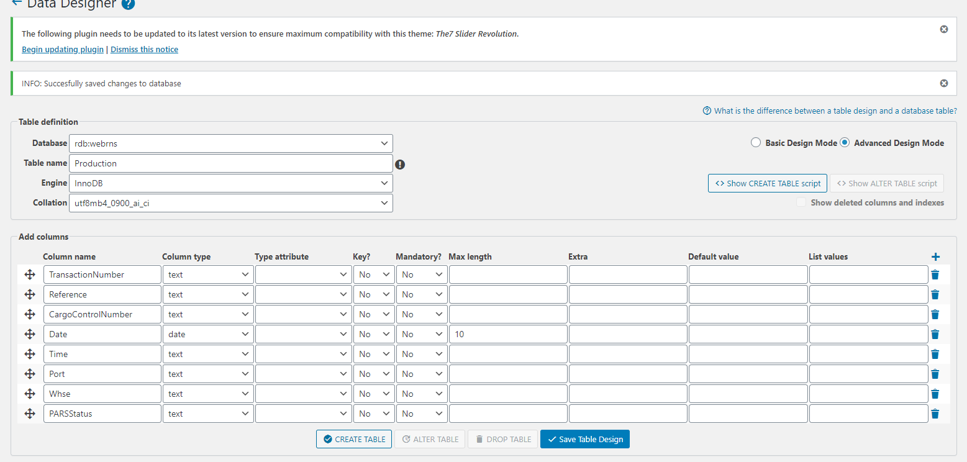Dismiss the plugin update notice with X
967x462 pixels.
pyautogui.click(x=944, y=29)
